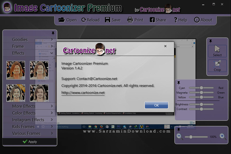Save the image with the Save button
Viewport: 231px width, 154px height.
[x=113, y=20]
